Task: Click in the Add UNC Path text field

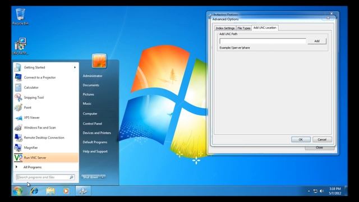Action: coord(263,41)
